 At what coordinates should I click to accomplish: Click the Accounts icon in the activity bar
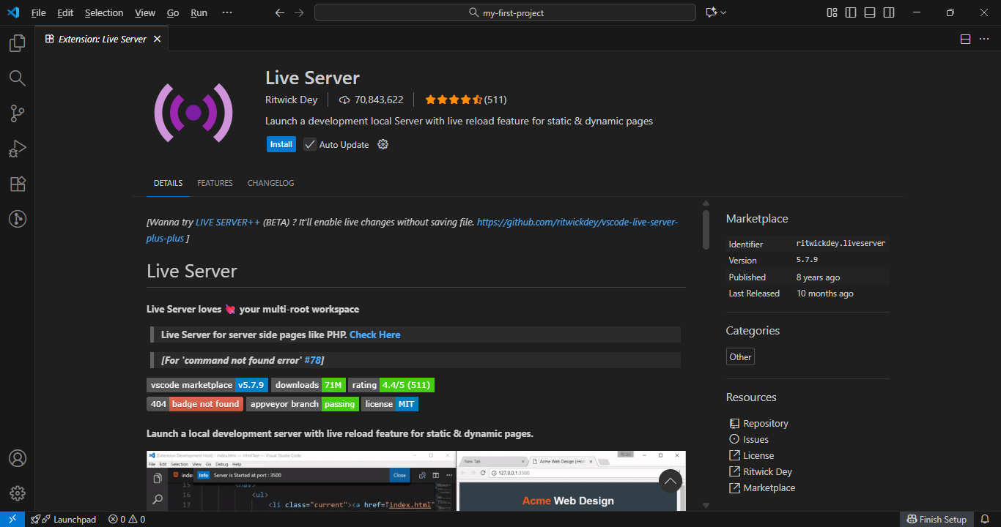click(18, 458)
